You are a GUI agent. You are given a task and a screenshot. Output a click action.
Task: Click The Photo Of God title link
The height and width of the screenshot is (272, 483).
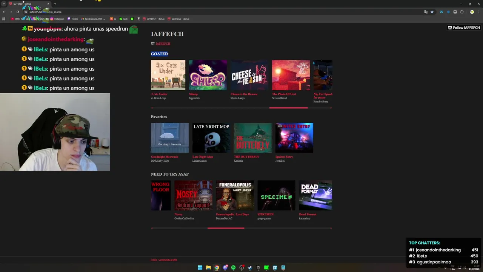[284, 94]
